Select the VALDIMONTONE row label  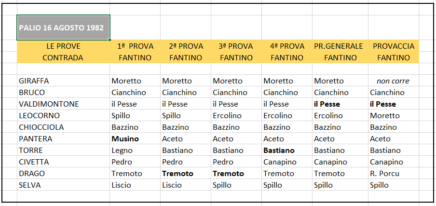pos(63,104)
